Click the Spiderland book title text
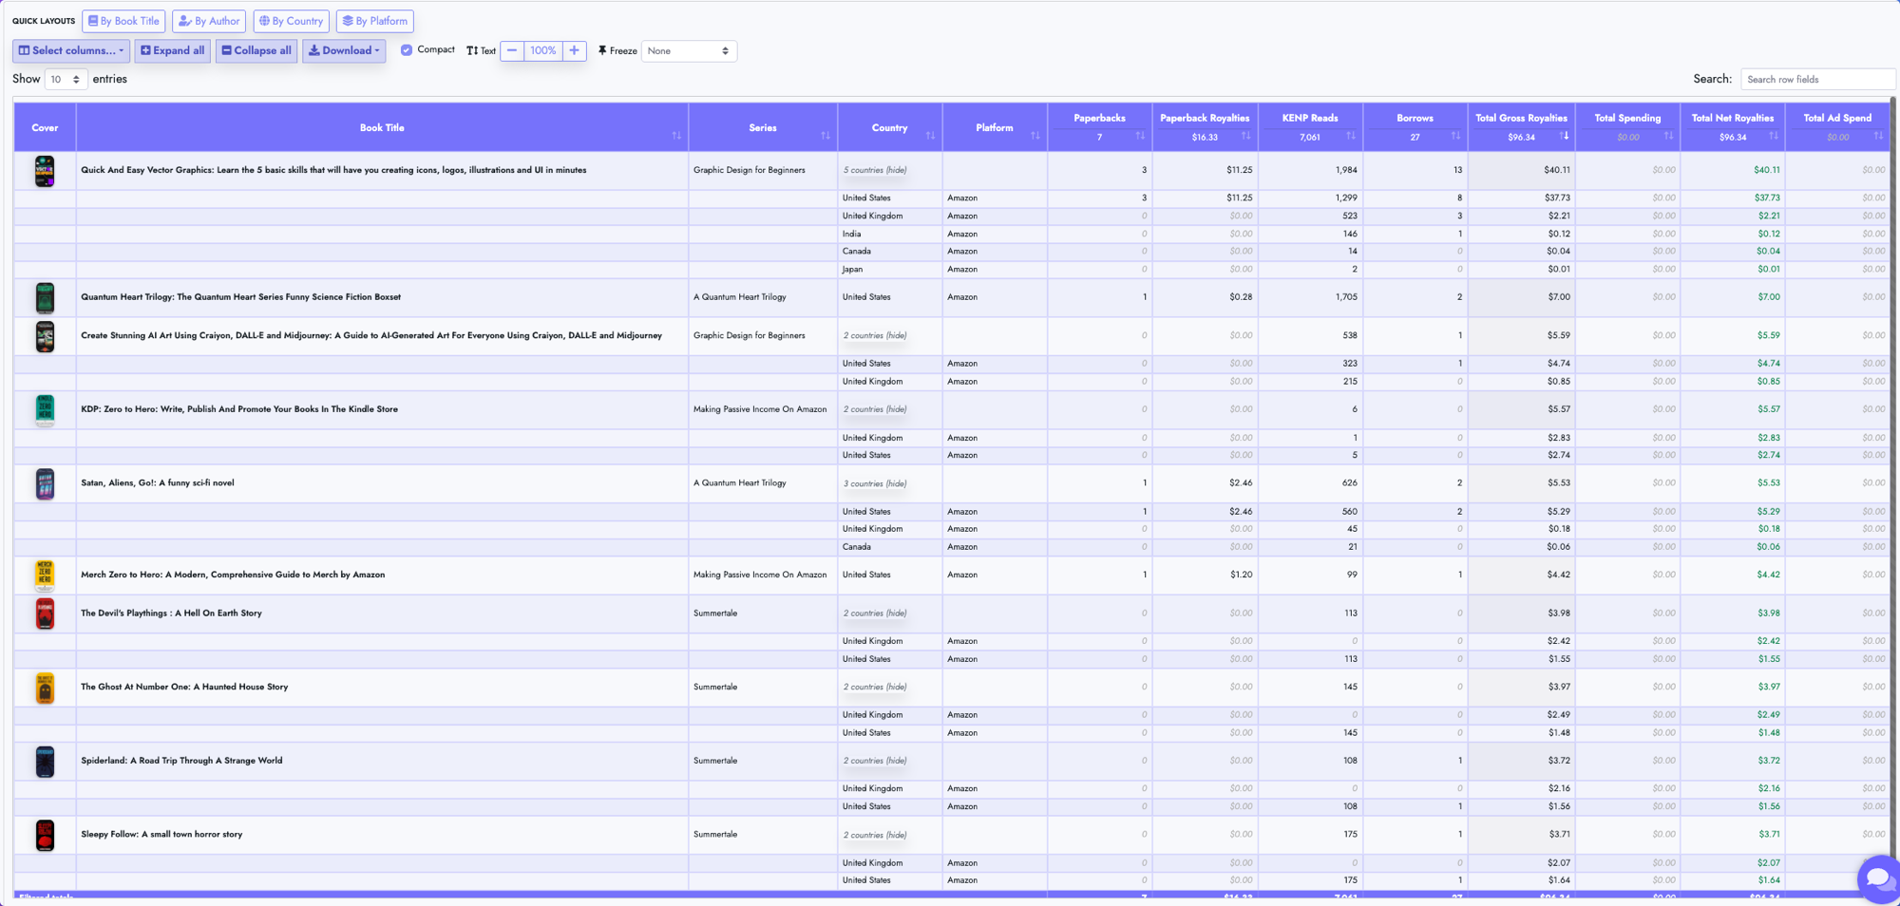 coord(181,760)
